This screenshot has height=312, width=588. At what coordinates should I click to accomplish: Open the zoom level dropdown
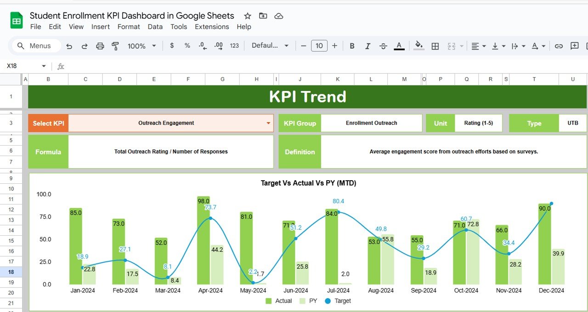tap(141, 45)
